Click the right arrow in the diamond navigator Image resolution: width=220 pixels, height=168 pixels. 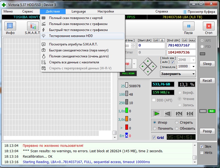[153, 66]
